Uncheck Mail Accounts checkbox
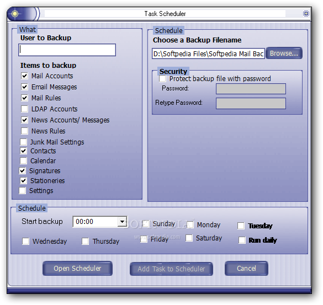Image resolution: width=323 pixels, height=305 pixels. 24,76
